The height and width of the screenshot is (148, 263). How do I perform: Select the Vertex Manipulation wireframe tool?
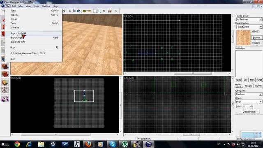(5, 90)
